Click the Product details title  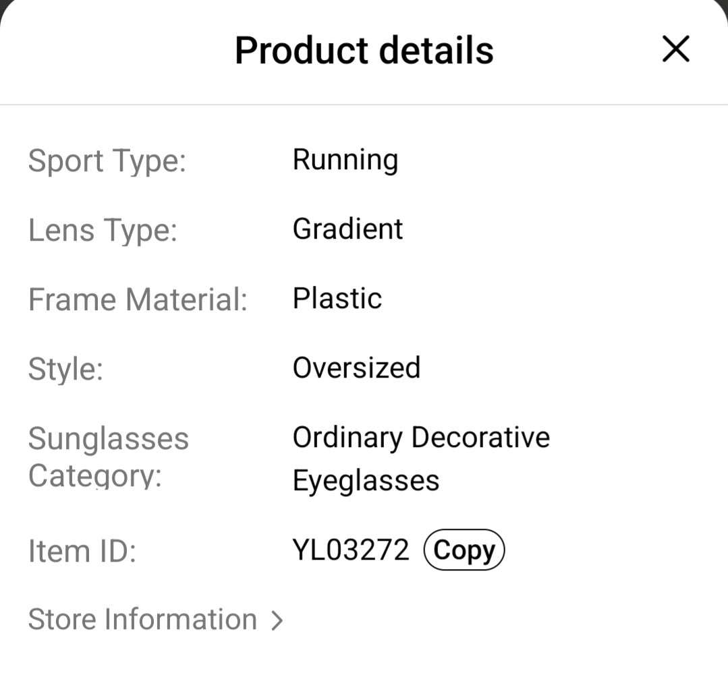coord(364,49)
